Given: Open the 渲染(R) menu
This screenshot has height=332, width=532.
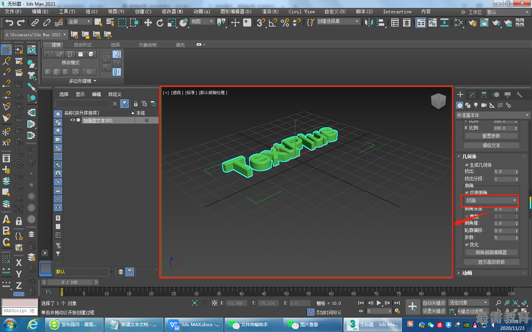Looking at the screenshot, I should [x=270, y=11].
